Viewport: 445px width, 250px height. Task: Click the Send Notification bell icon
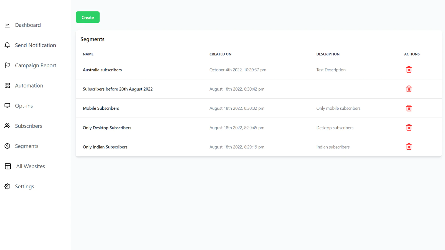click(x=8, y=45)
